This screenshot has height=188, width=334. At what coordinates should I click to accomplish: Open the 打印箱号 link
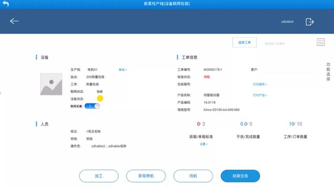click(x=260, y=84)
